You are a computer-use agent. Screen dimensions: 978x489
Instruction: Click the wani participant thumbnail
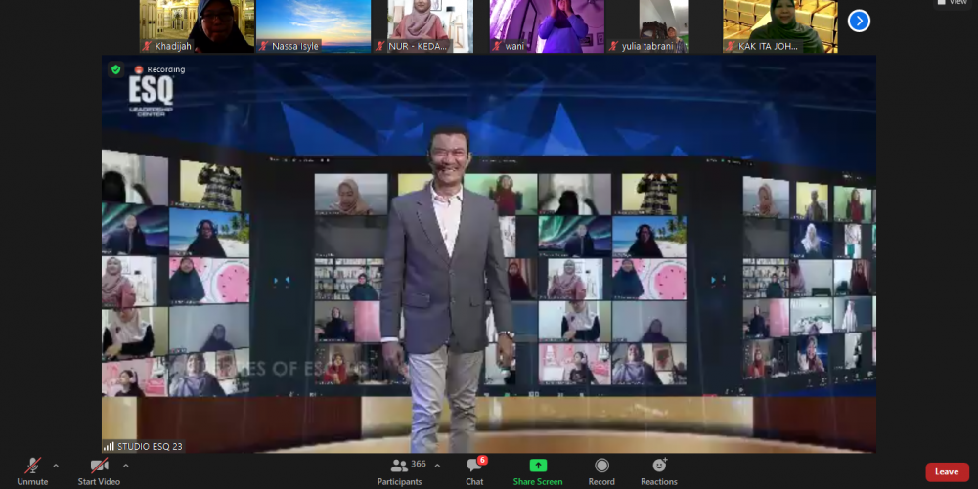point(546,24)
